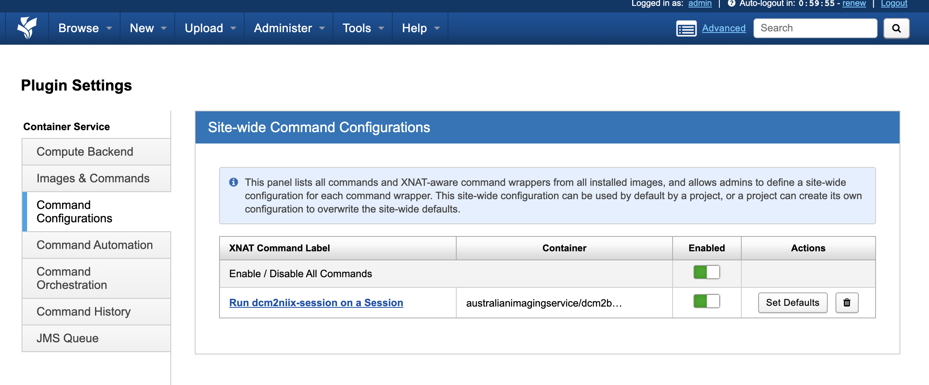The height and width of the screenshot is (385, 929).
Task: Click the Container Service sidebar heading
Action: [x=66, y=127]
